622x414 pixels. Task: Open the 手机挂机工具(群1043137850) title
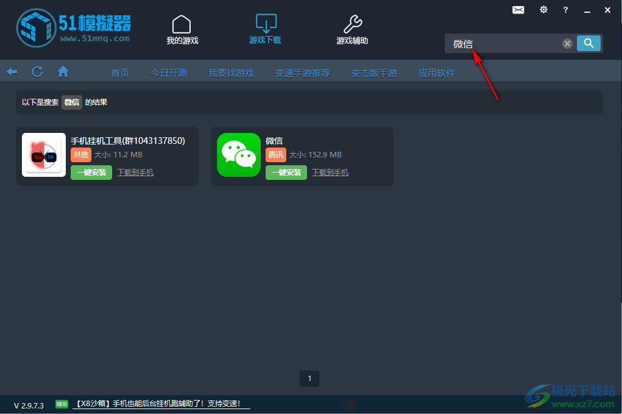pos(128,141)
